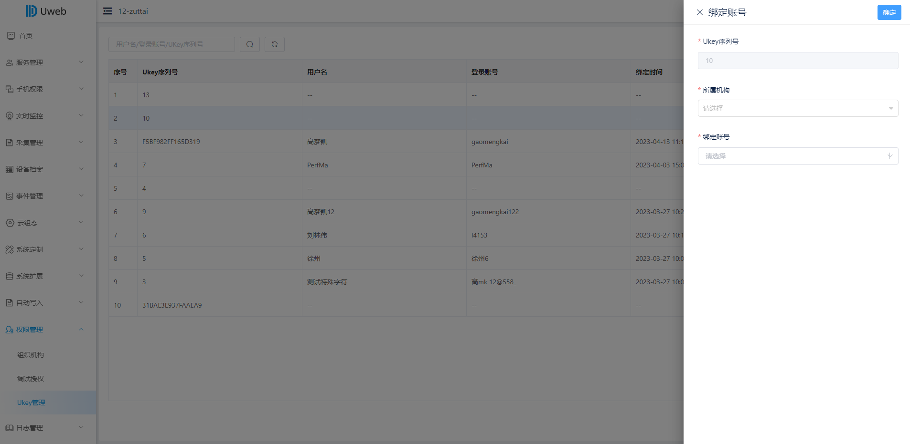Click the disabled Ukey序列号 input field

click(x=798, y=61)
